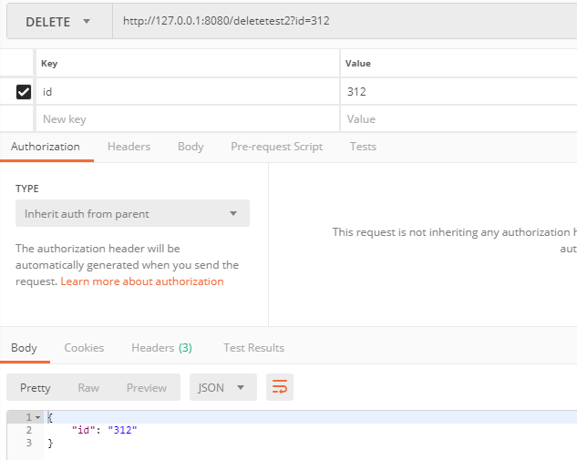
Task: Click the request URL field
Action: click(345, 21)
